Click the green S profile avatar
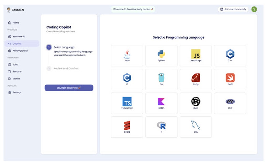268x168 pixels. 254,9
